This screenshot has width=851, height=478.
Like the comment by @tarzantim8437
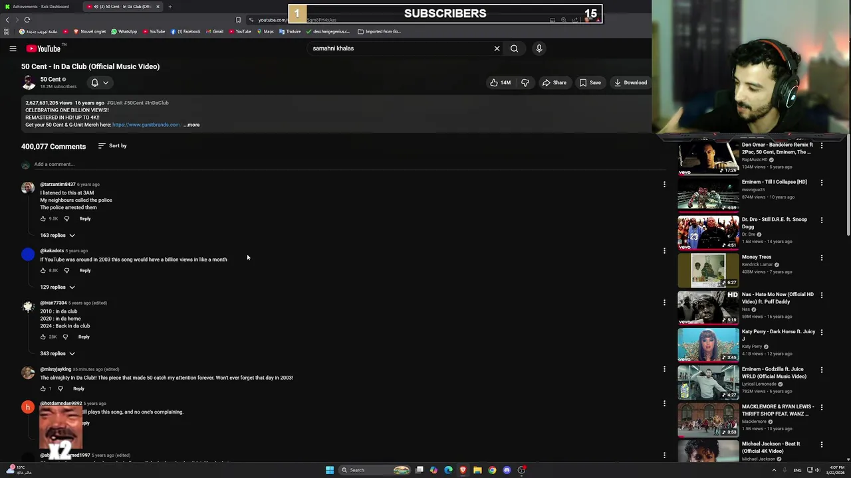pos(43,218)
